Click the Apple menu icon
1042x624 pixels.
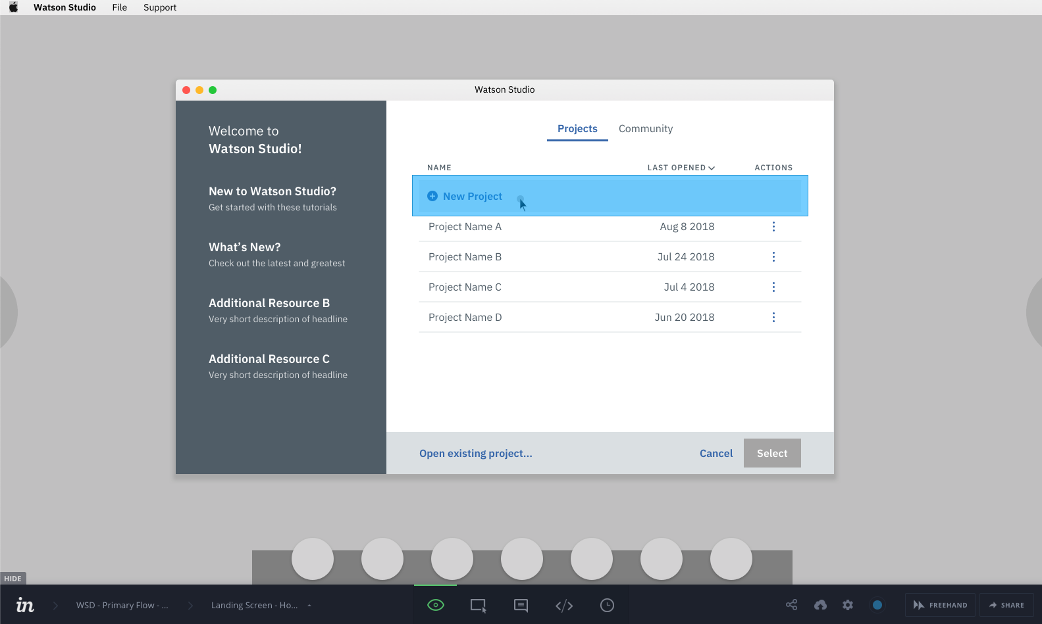[x=13, y=7]
